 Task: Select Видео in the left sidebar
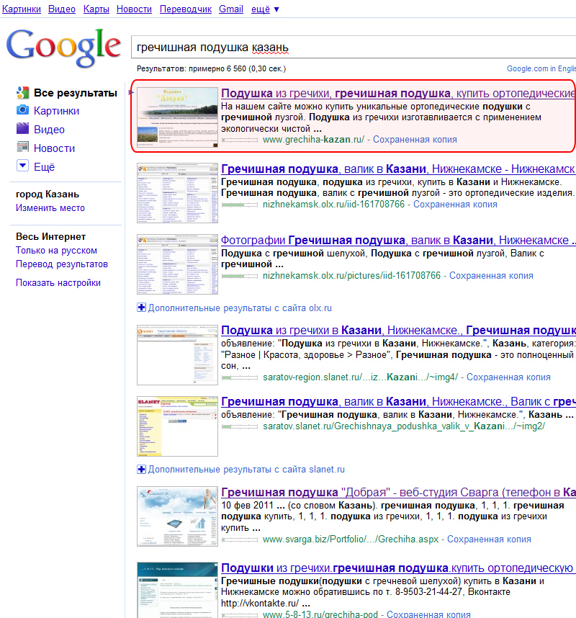[49, 129]
